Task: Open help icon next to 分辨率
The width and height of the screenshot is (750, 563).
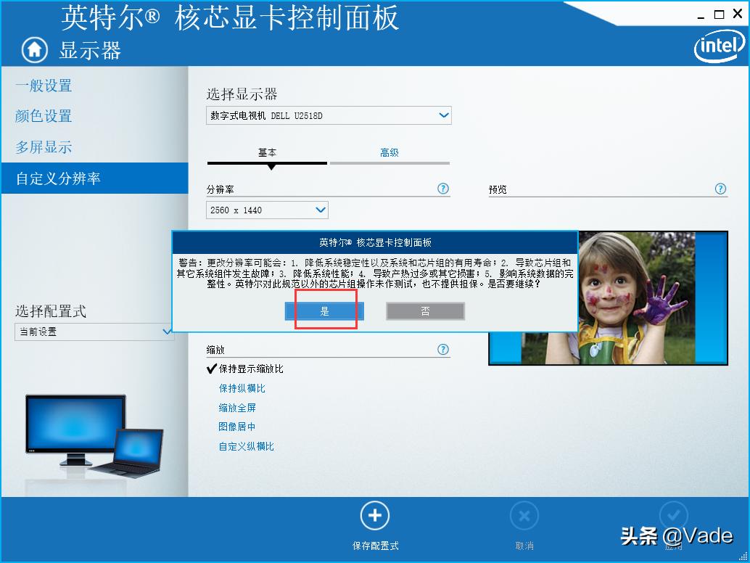Action: [x=443, y=189]
